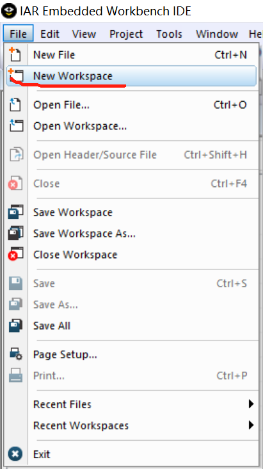Open the View menu
Screen dimensions: 263x469
[84, 34]
